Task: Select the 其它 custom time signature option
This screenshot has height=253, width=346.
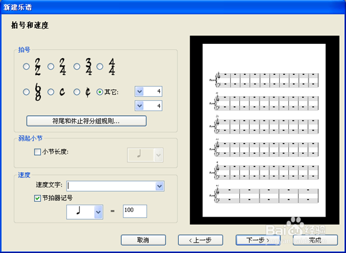Action: (100, 92)
